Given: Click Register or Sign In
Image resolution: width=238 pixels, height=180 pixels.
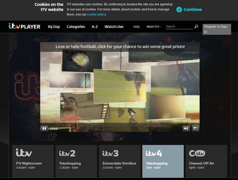Looking at the screenshot, I should [217, 29].
